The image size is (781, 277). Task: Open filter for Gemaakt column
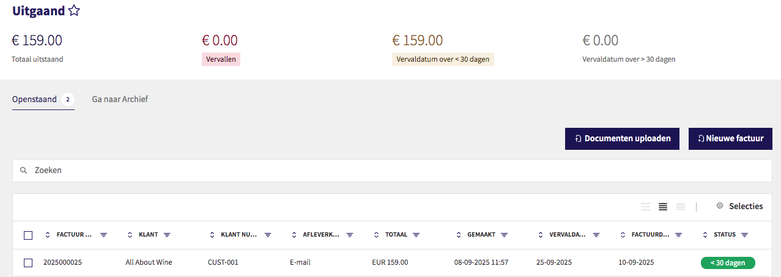[x=504, y=235]
